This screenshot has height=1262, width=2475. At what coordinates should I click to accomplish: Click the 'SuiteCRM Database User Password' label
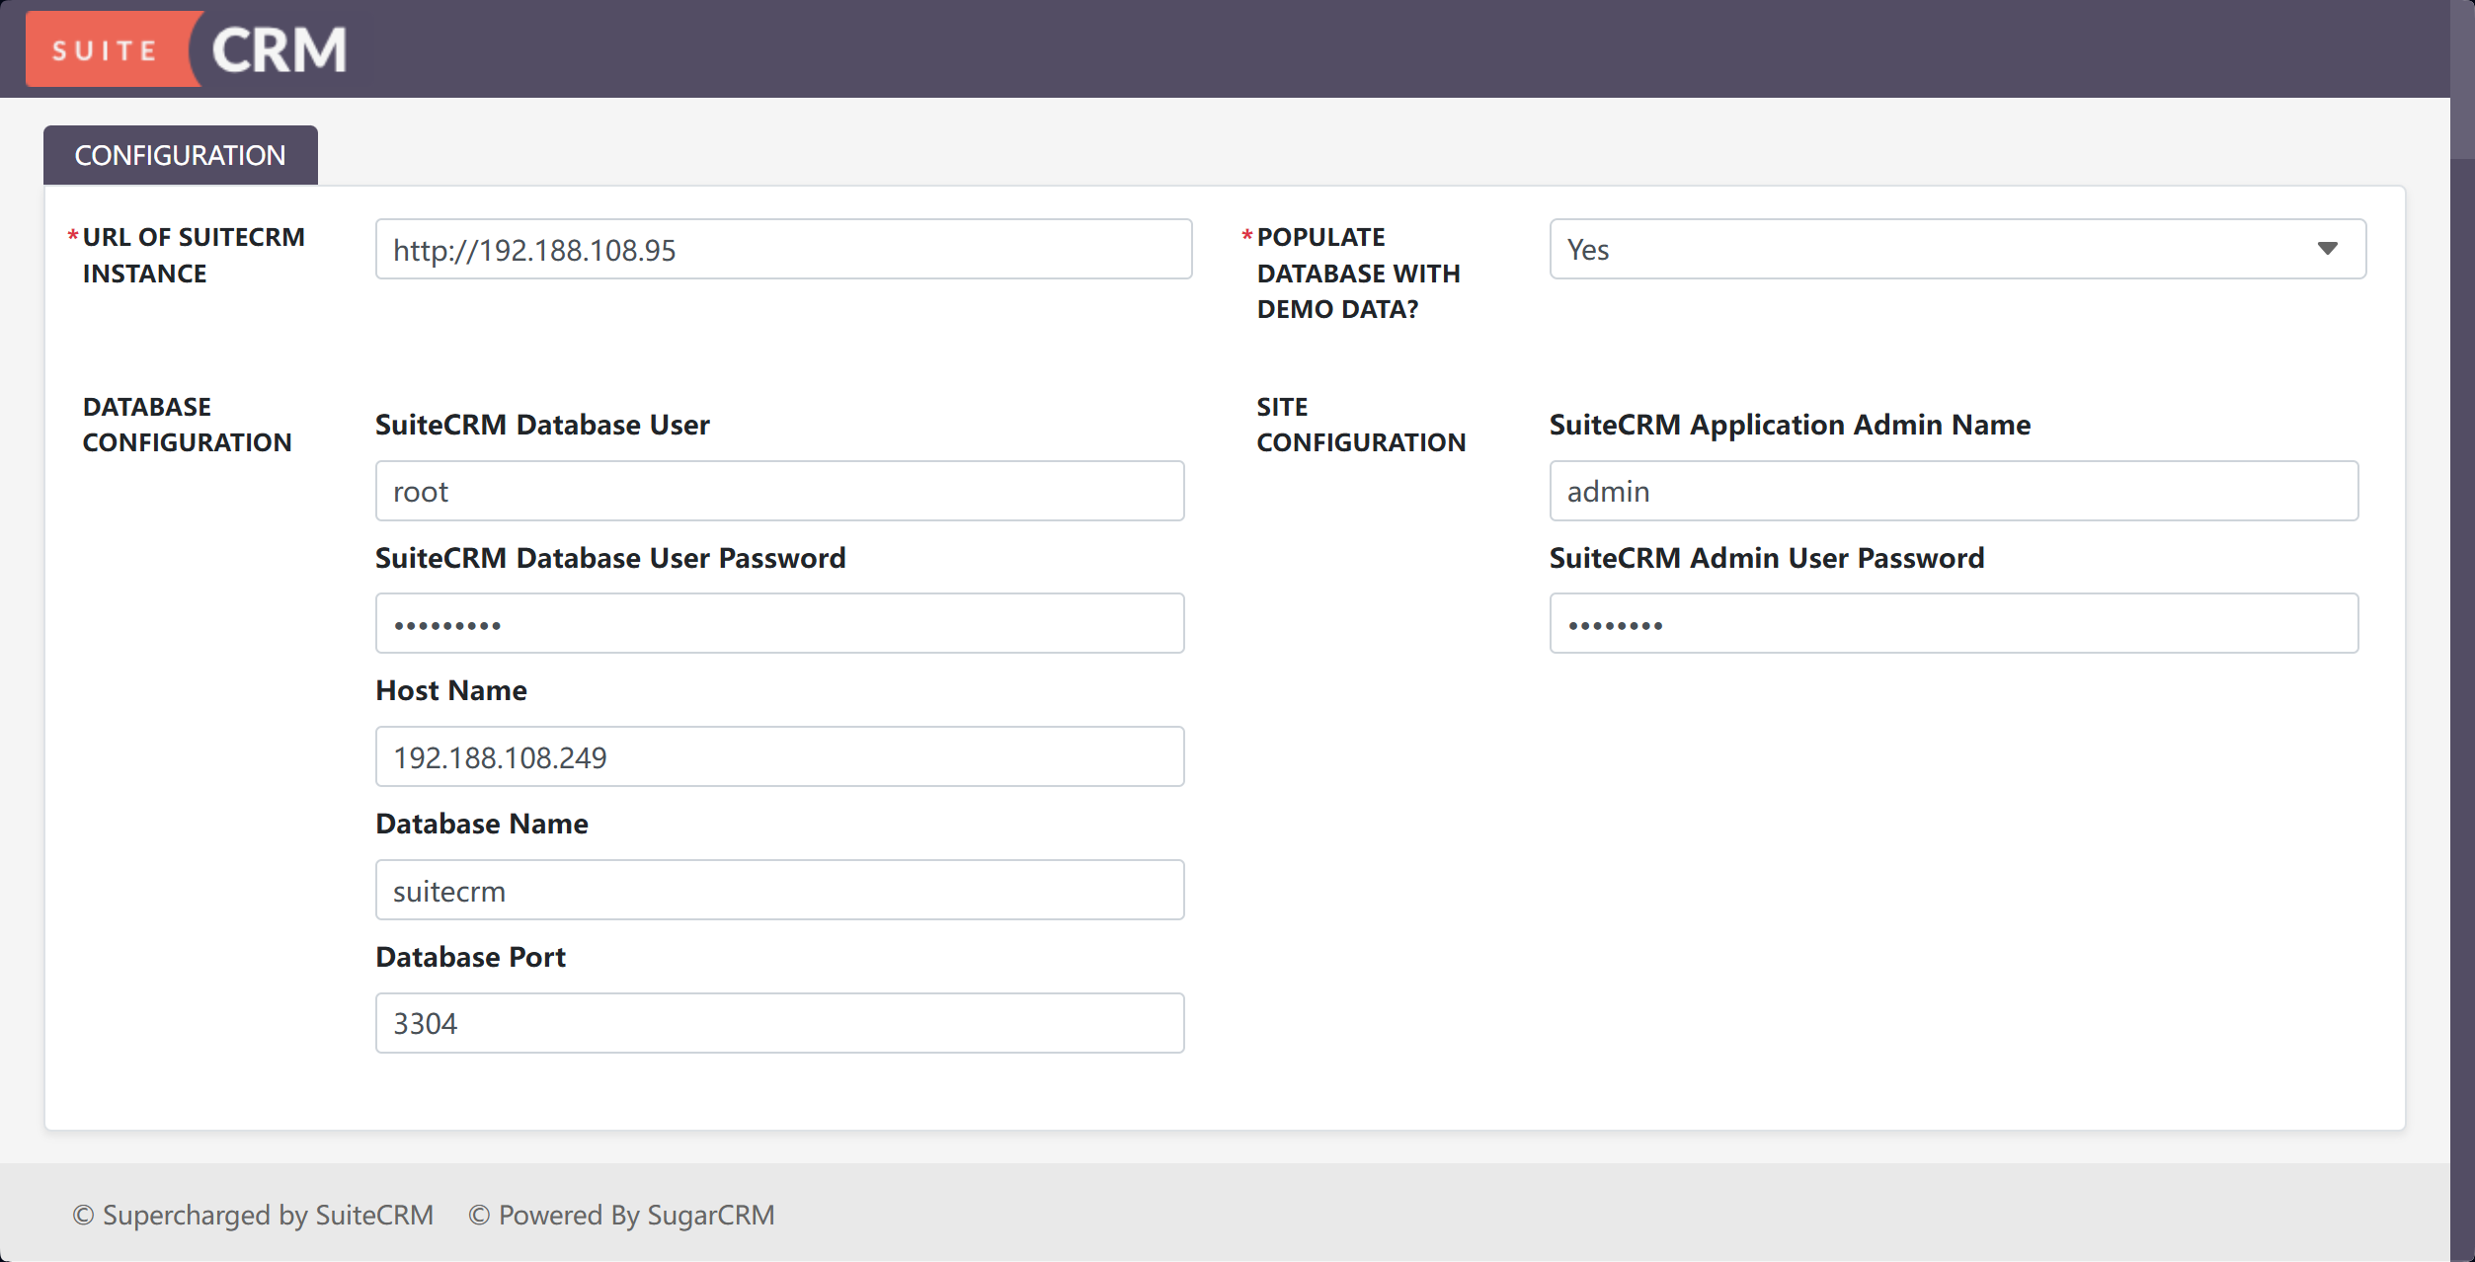coord(610,558)
